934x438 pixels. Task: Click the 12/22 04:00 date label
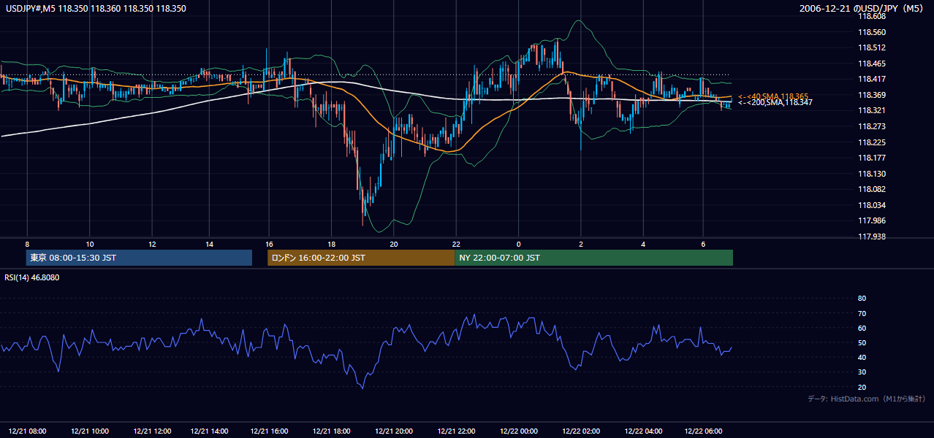click(643, 431)
